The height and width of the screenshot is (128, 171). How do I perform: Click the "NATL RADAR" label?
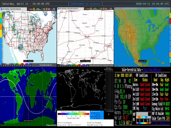(28, 61)
